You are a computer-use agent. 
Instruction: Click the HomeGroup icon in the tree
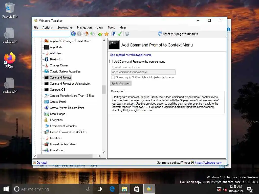pyautogui.click(x=47, y=150)
